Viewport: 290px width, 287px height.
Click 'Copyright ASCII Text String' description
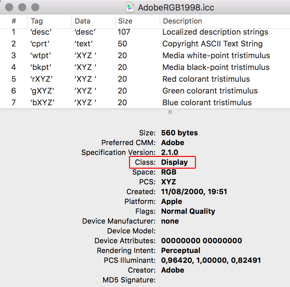(213, 44)
